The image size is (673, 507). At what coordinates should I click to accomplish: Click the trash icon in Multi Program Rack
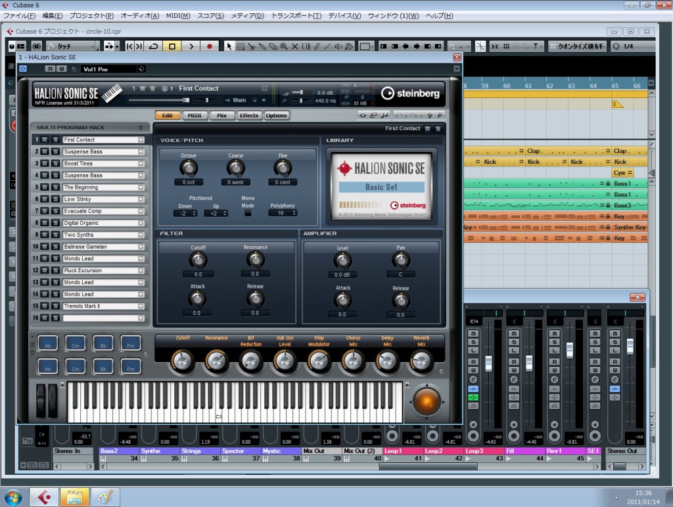(x=141, y=128)
